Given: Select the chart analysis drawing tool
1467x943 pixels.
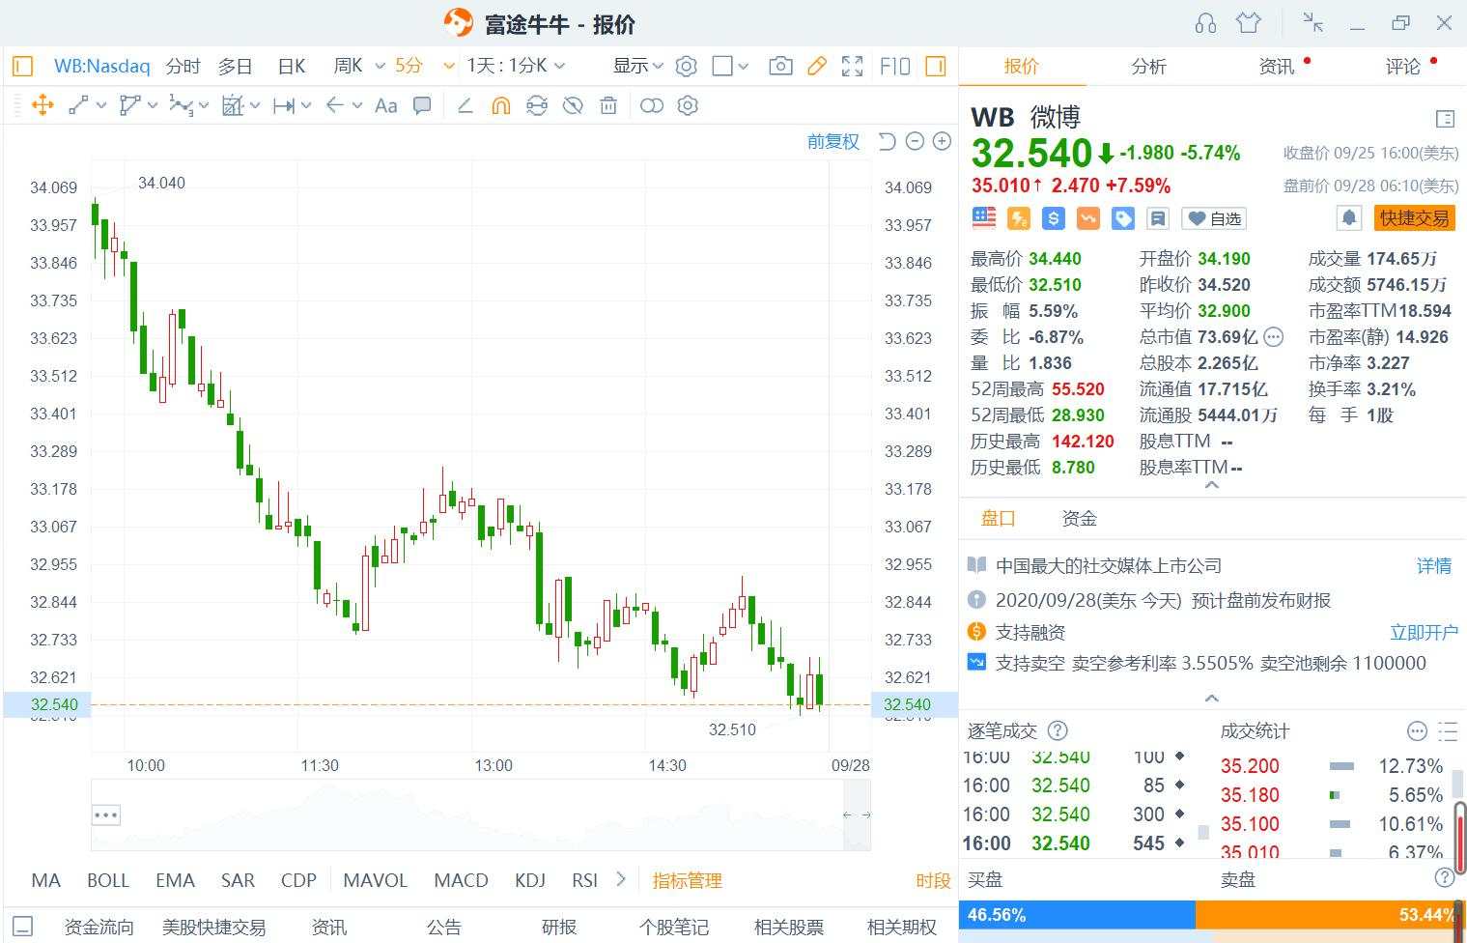Looking at the screenshot, I should (233, 105).
